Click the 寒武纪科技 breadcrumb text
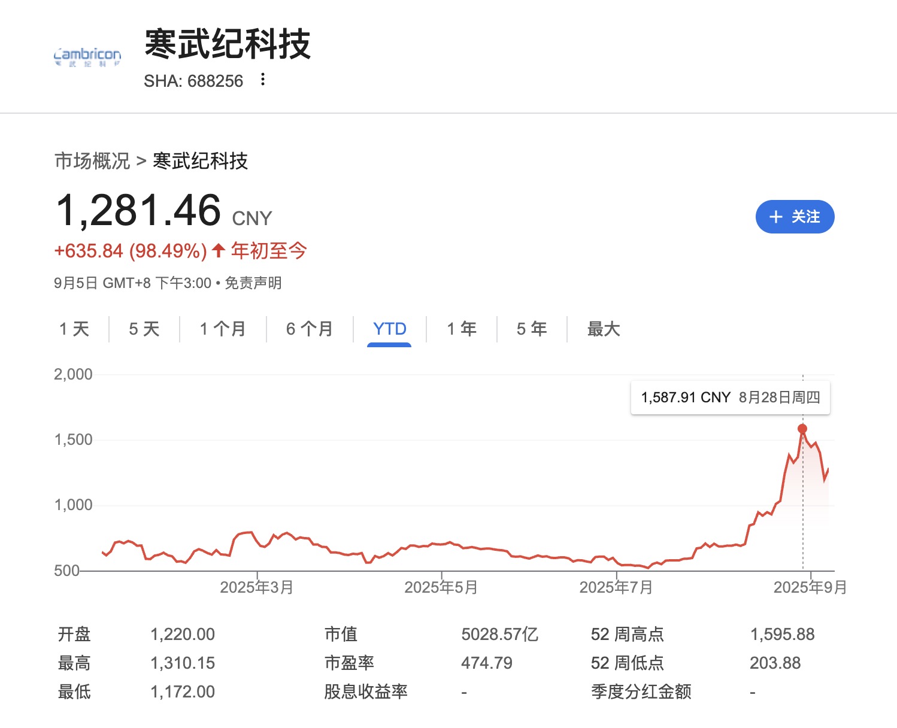Screen dimensions: 897x728 [x=201, y=161]
